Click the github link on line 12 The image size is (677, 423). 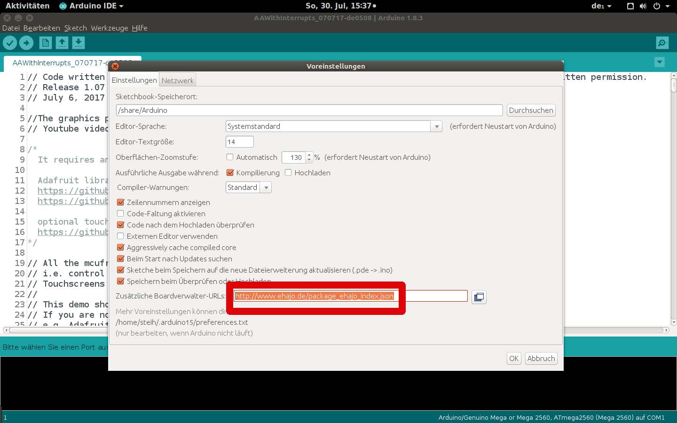pos(73,191)
